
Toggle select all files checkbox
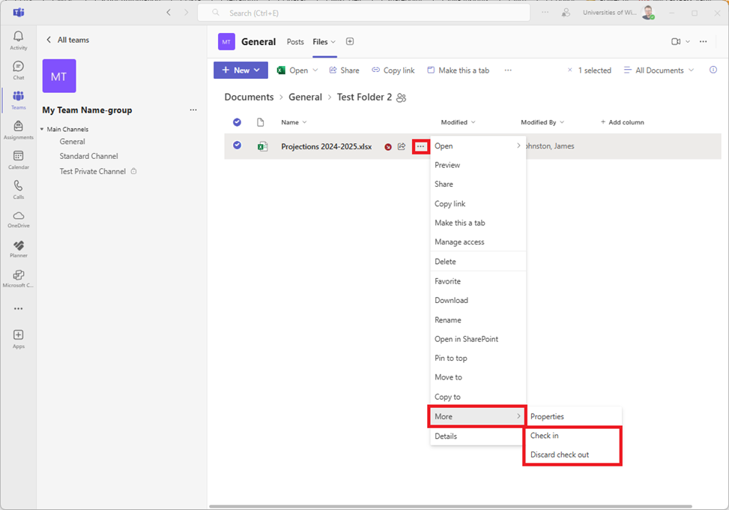[x=238, y=122]
